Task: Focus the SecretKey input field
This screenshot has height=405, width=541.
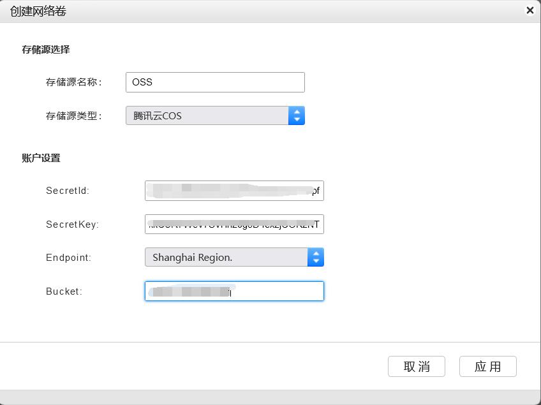Action: tap(234, 225)
